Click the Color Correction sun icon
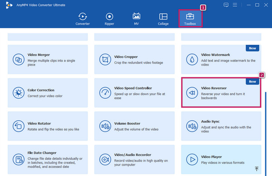This screenshot has width=272, height=176. click(19, 93)
